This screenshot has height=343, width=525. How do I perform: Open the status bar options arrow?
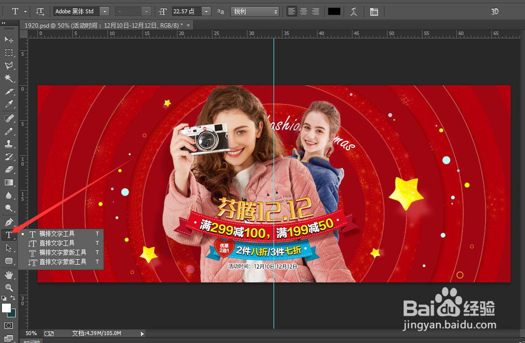point(142,334)
